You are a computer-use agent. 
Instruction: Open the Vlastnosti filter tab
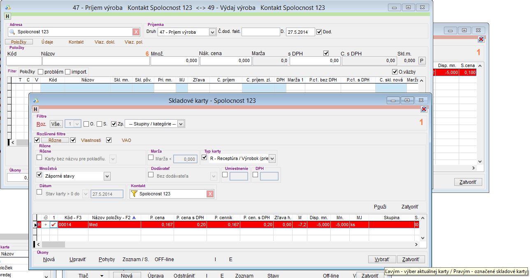[91, 140]
